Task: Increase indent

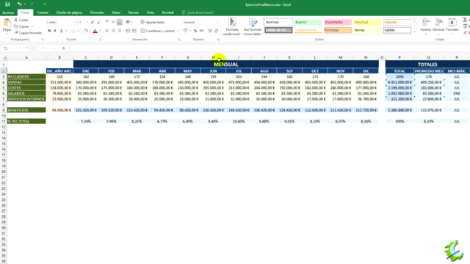Action: [x=134, y=31]
